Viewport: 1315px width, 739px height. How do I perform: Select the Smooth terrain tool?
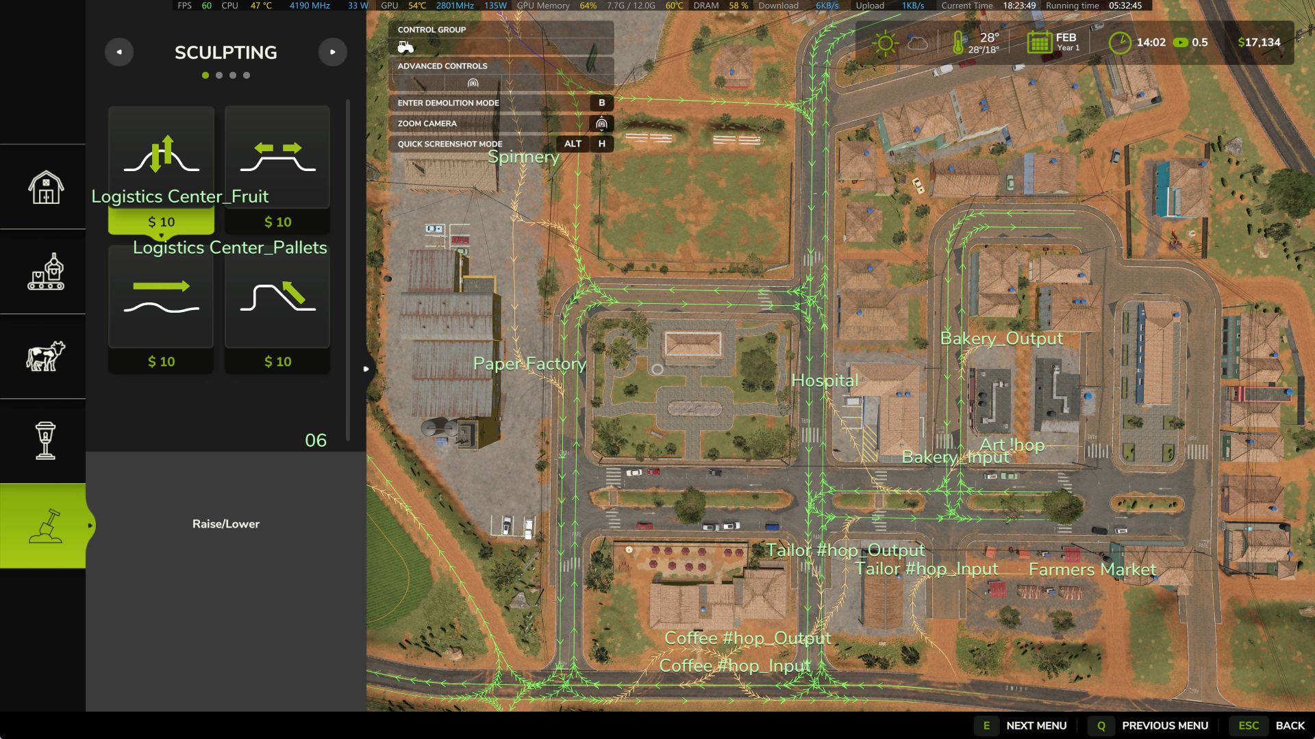tap(161, 309)
